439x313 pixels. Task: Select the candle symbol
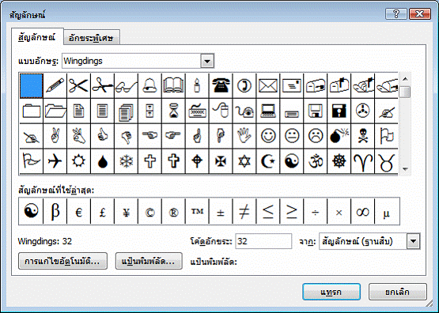point(197,85)
